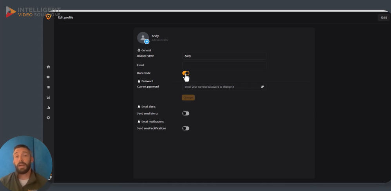Image resolution: width=391 pixels, height=191 pixels.
Task: Open the recordings film-strip sidebar icon
Action: click(x=48, y=87)
